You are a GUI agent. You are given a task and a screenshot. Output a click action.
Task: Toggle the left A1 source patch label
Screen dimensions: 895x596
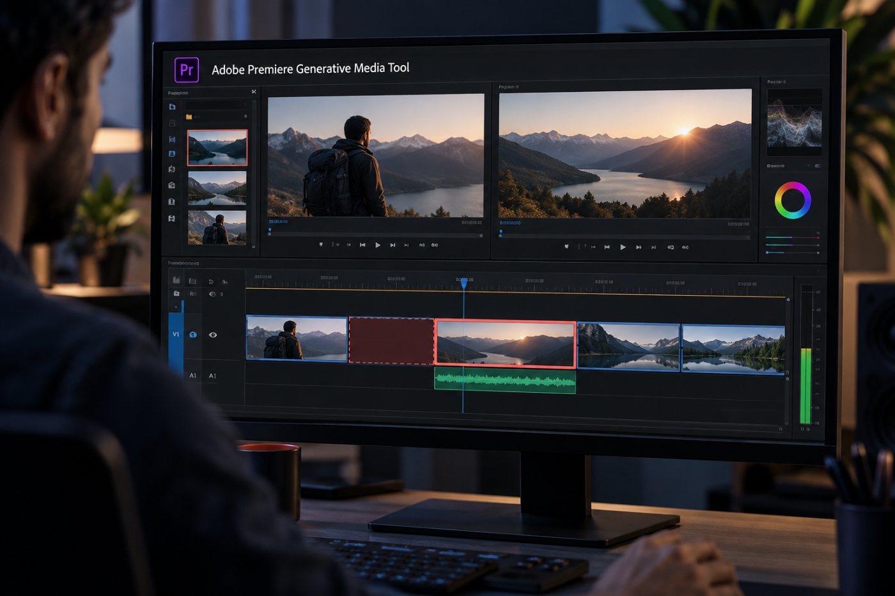[x=193, y=376]
